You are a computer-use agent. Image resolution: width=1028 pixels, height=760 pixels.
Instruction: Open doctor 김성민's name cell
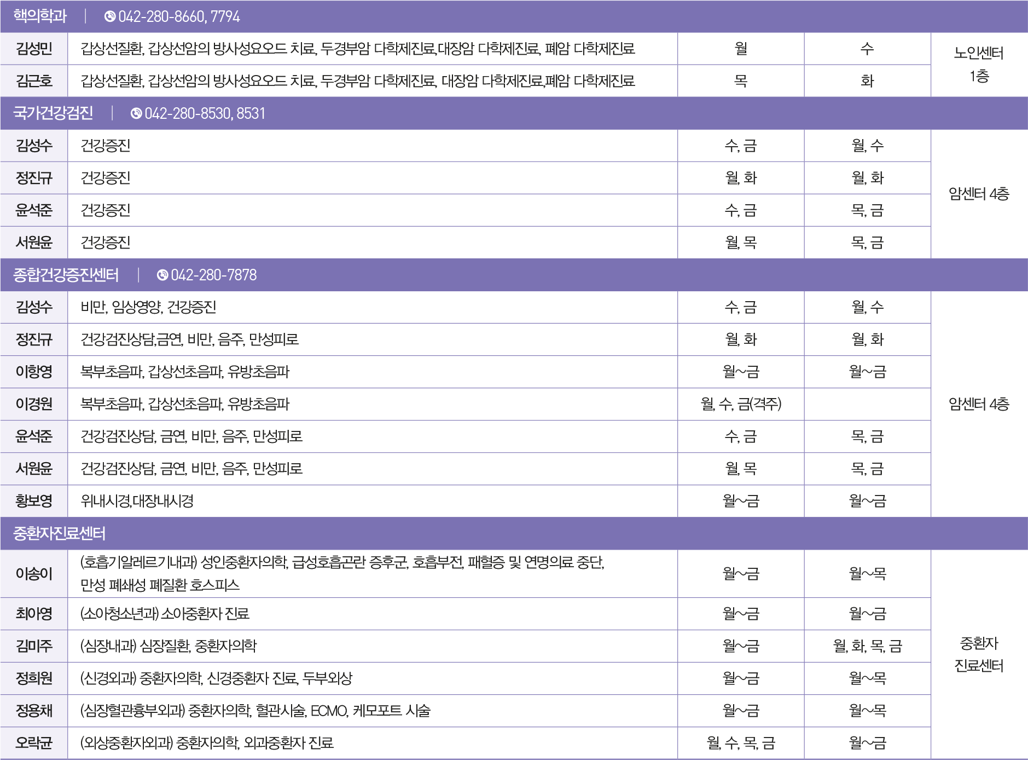(x=34, y=49)
